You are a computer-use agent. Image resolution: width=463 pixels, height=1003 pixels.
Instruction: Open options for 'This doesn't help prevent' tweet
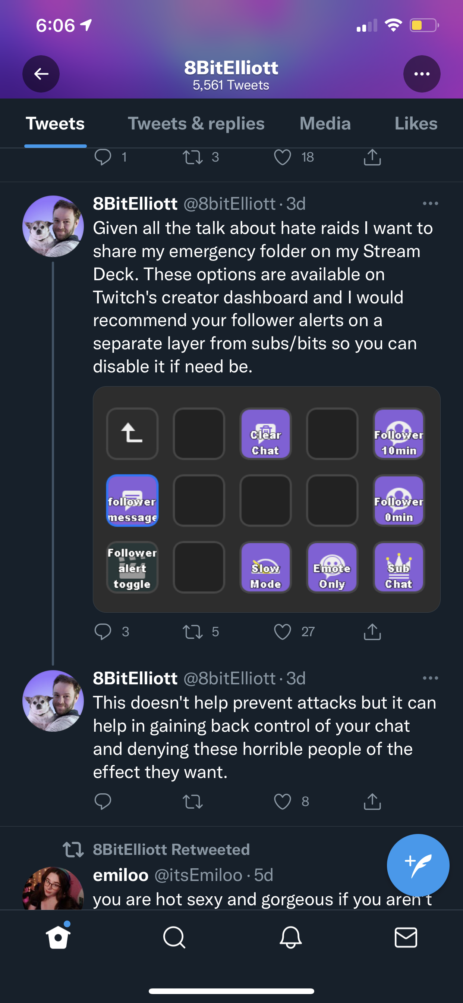tap(430, 678)
